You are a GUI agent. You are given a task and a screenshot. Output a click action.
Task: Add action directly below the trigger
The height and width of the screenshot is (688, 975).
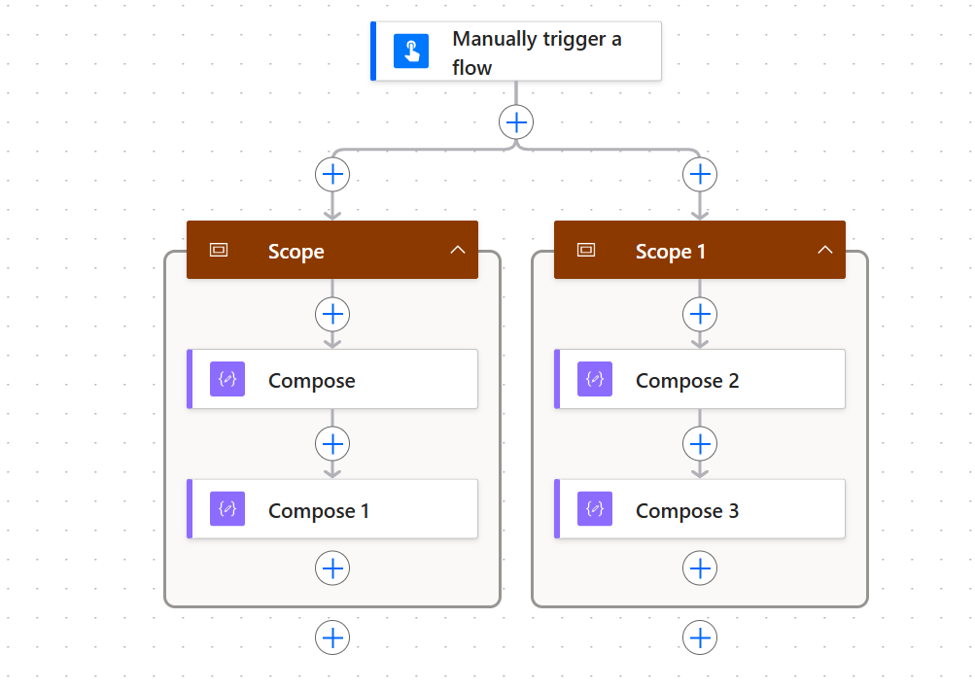click(516, 122)
